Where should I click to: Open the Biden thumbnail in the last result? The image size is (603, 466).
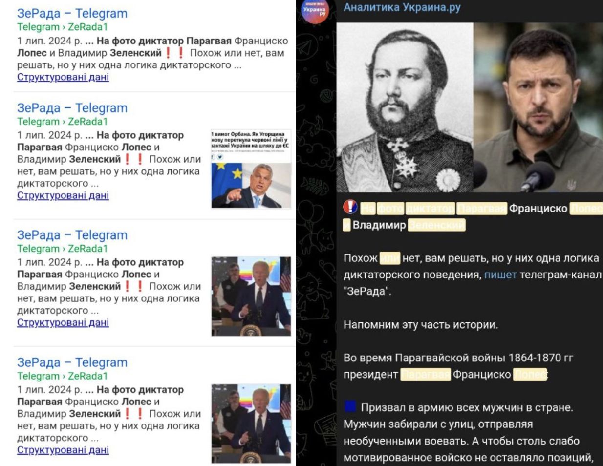click(x=251, y=424)
